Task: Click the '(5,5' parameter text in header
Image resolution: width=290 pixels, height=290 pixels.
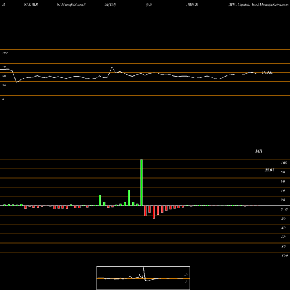Action: point(149,5)
